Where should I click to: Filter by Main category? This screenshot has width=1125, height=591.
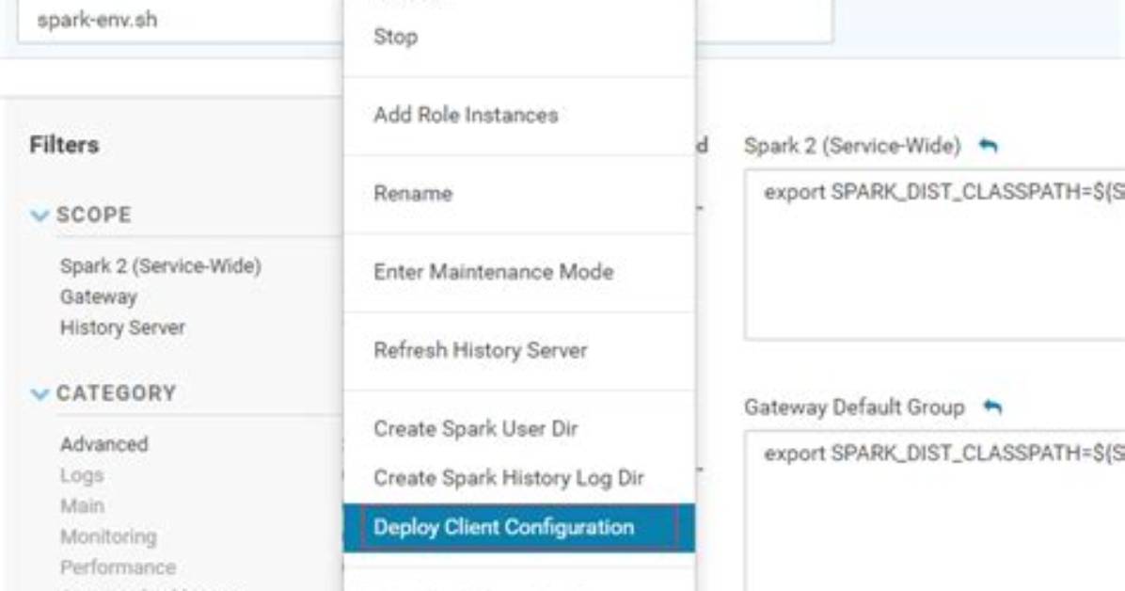point(83,506)
